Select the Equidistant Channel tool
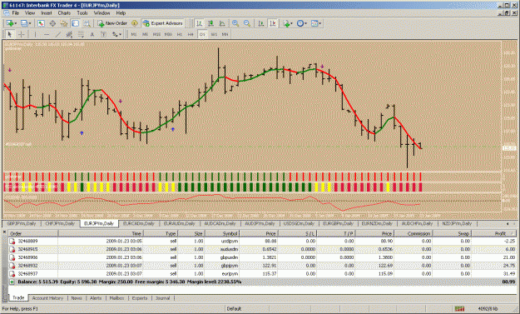This screenshot has width=520, height=314. click(69, 34)
